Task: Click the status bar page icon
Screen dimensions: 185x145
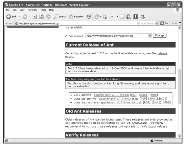Action: click(x=6, y=140)
